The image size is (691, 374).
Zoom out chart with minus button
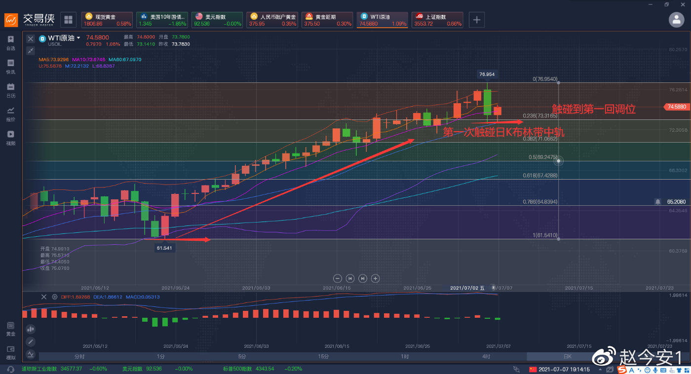[x=338, y=278]
